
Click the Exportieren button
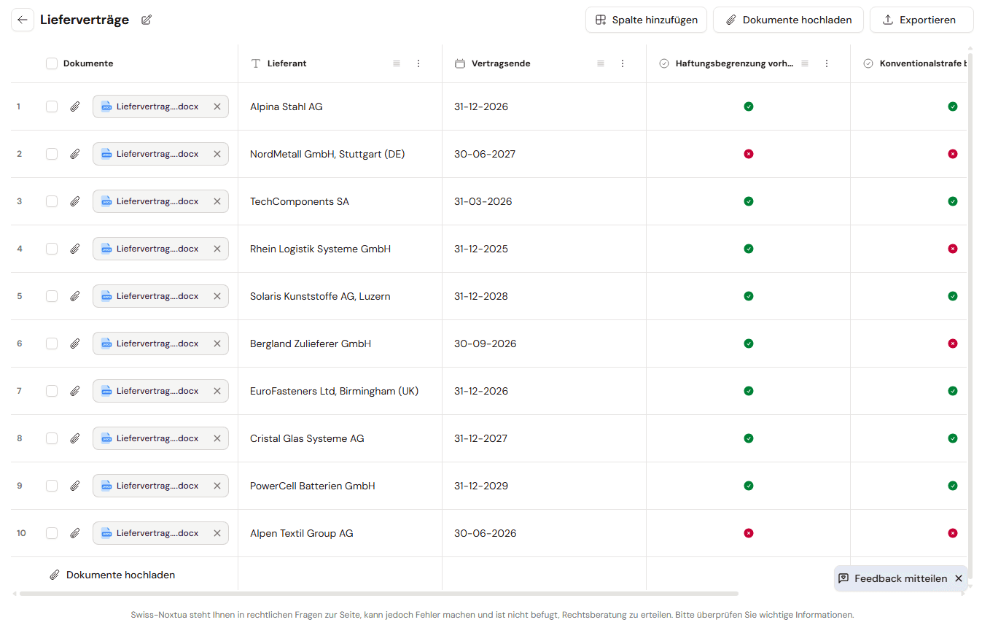(921, 20)
